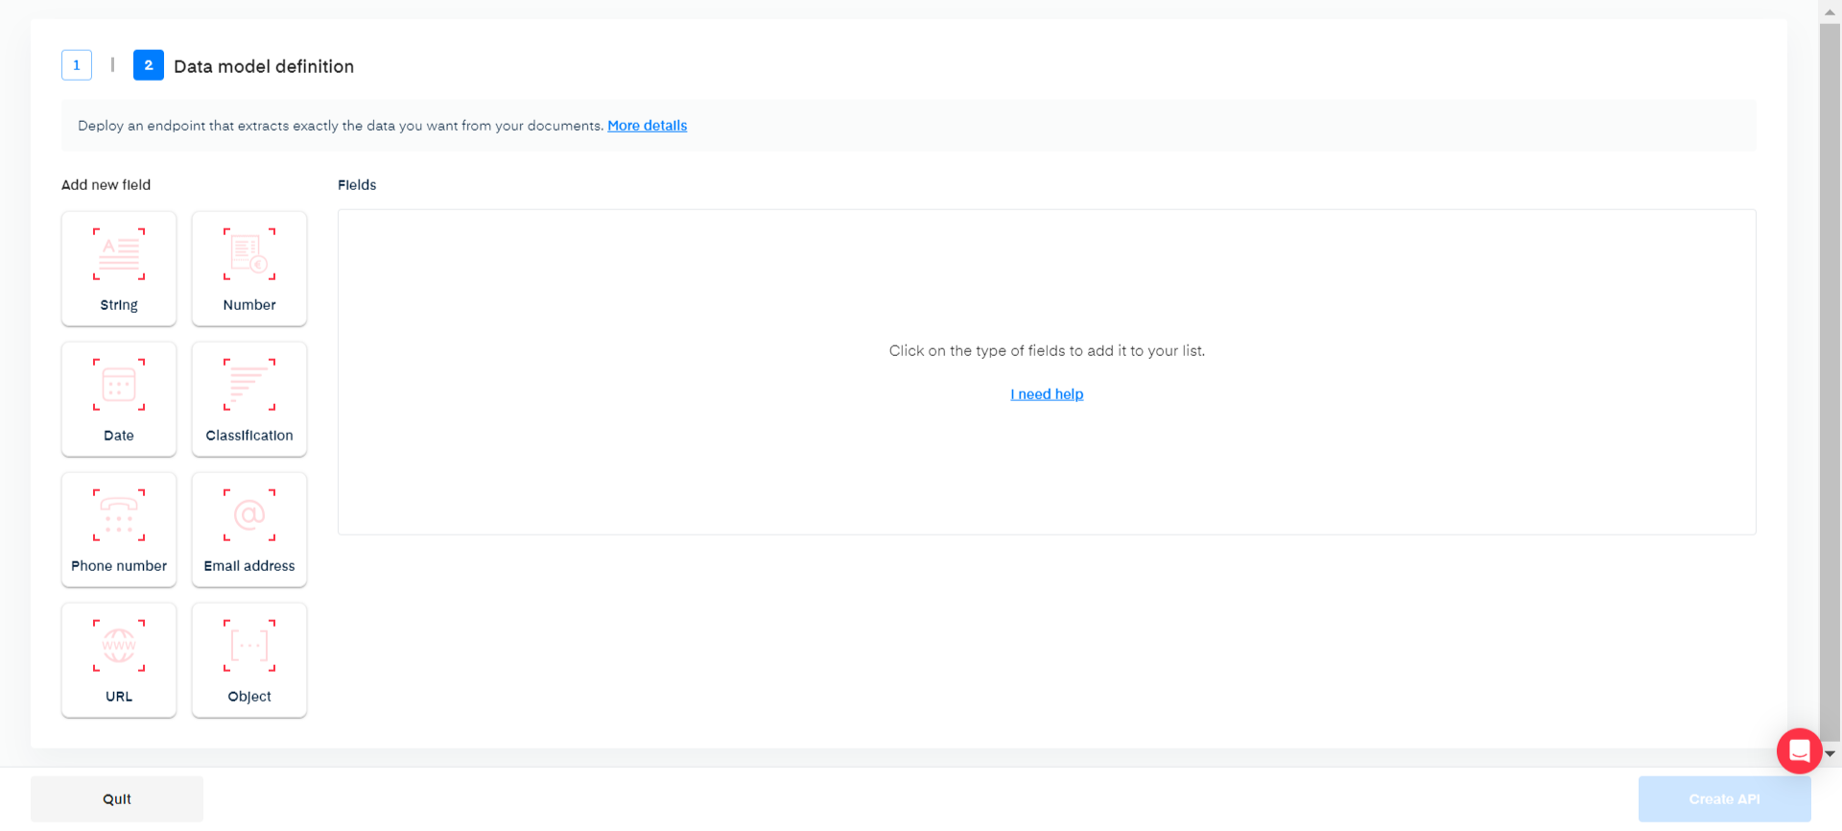Open the More details link

[x=647, y=126]
